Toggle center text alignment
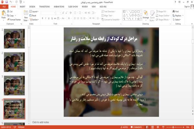Viewport: 194px width, 129px height. click(x=78, y=18)
